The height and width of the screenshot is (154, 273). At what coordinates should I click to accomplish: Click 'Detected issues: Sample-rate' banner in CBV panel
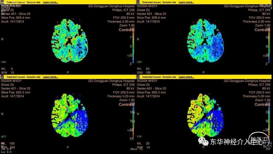tap(24, 2)
